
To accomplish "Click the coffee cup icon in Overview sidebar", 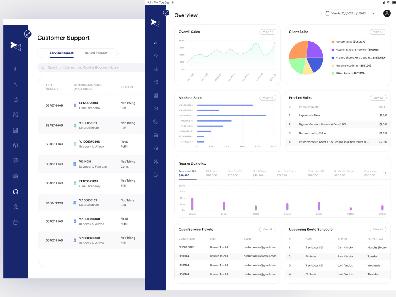I will click(156, 175).
